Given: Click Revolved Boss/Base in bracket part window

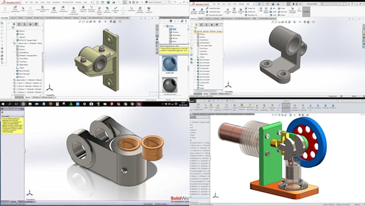Looking at the screenshot, I should pyautogui.click(x=202, y=11).
